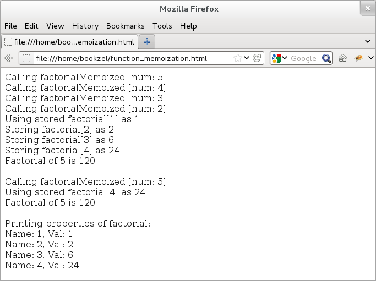Open a new tab with plus icon

pos(147,42)
